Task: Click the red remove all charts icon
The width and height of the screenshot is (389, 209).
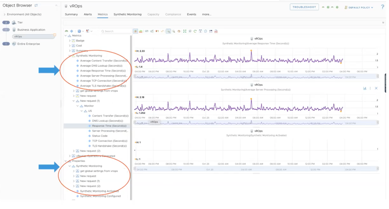Action: tap(216, 31)
